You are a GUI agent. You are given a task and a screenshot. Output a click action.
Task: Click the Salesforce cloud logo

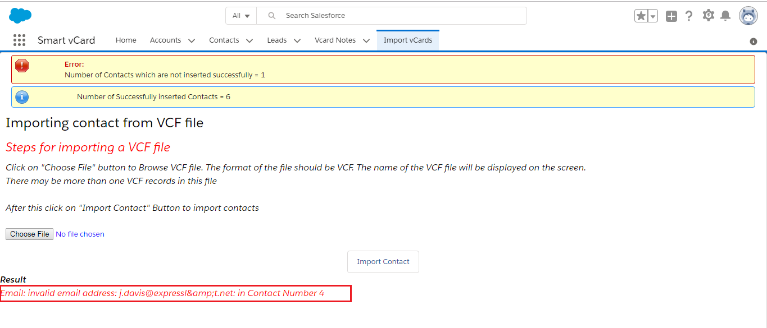(20, 16)
